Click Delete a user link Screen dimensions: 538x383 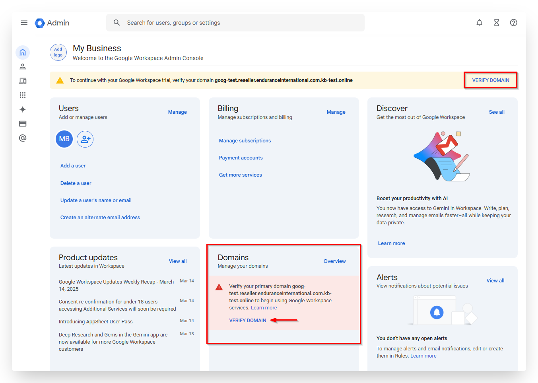coord(76,183)
